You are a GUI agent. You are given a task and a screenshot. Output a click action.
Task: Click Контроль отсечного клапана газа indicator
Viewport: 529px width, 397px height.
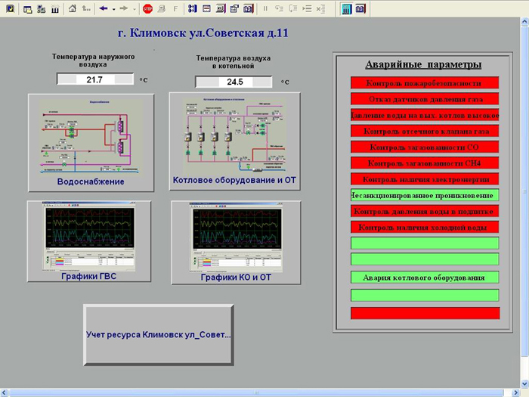coord(425,131)
